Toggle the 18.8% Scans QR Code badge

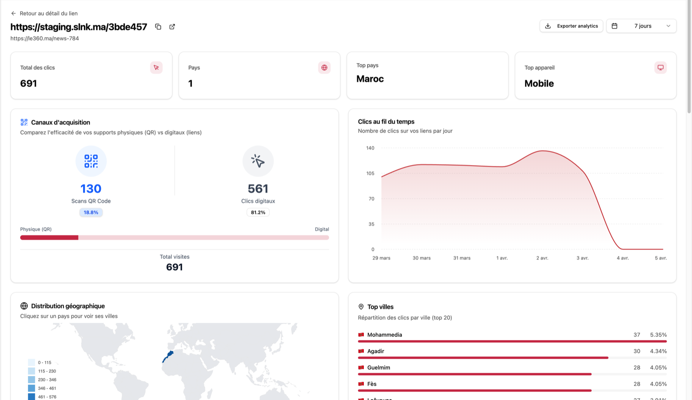91,212
